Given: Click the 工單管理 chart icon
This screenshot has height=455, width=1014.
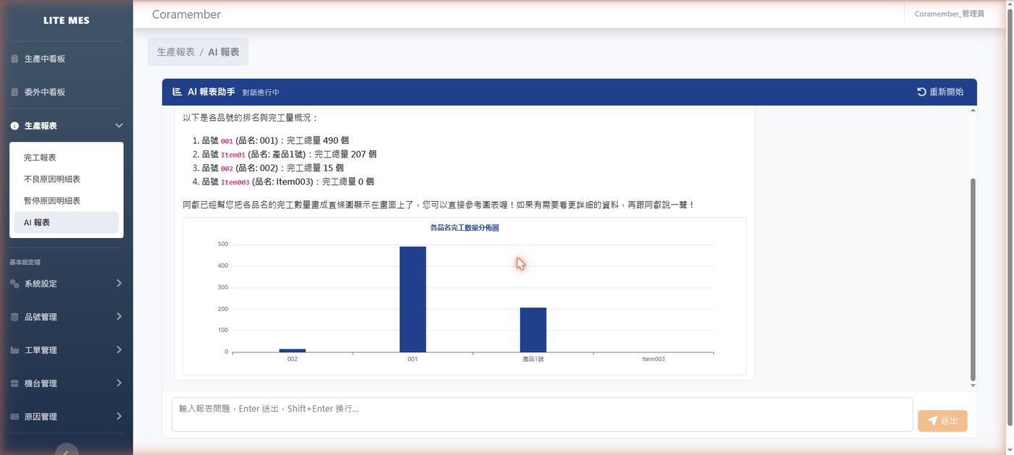Looking at the screenshot, I should pos(14,350).
